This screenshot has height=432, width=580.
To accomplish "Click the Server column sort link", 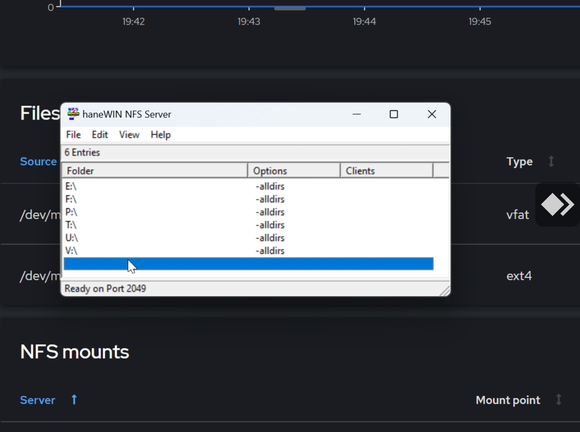I will [x=37, y=400].
